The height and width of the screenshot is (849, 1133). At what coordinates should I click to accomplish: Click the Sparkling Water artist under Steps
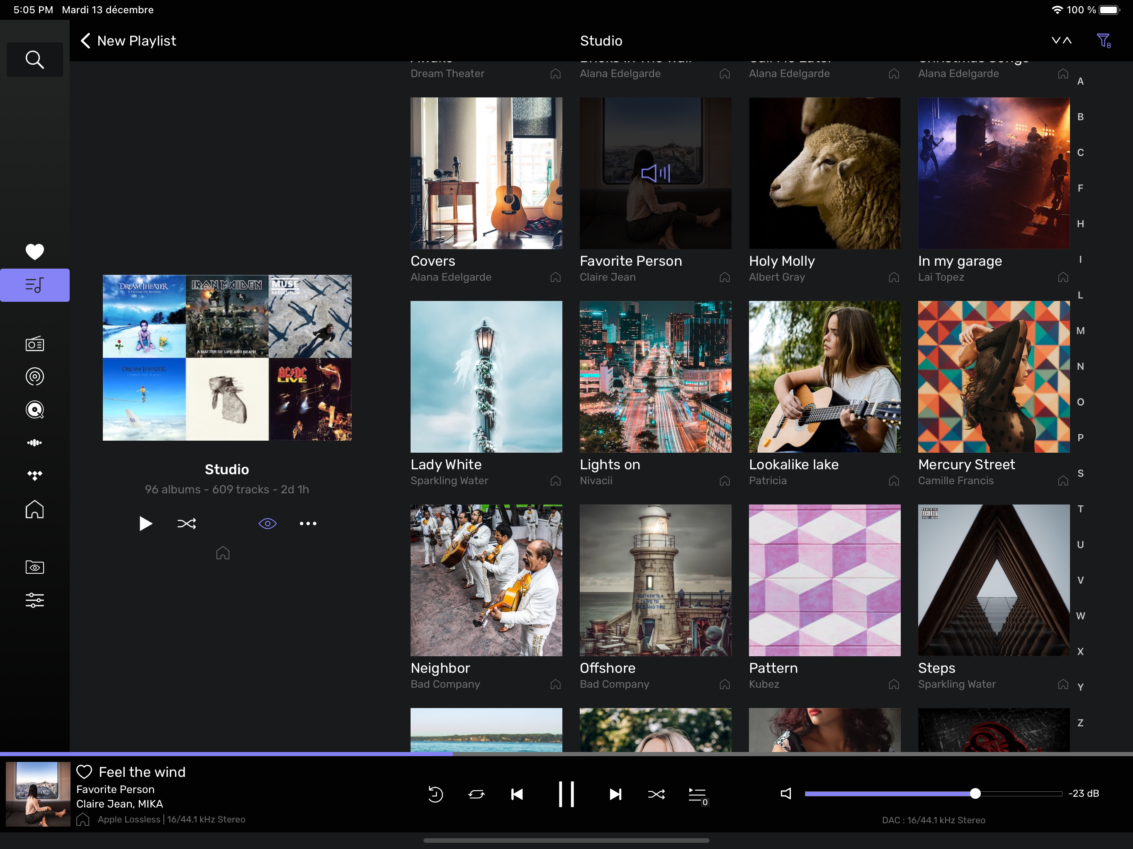coord(957,684)
